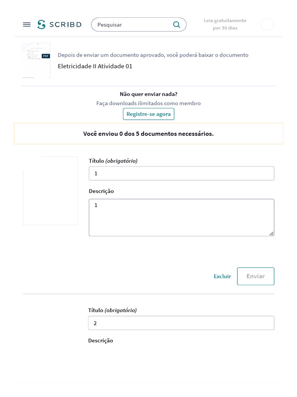This screenshot has width=297, height=397.
Task: Click the description box resize handle
Action: 271,233
